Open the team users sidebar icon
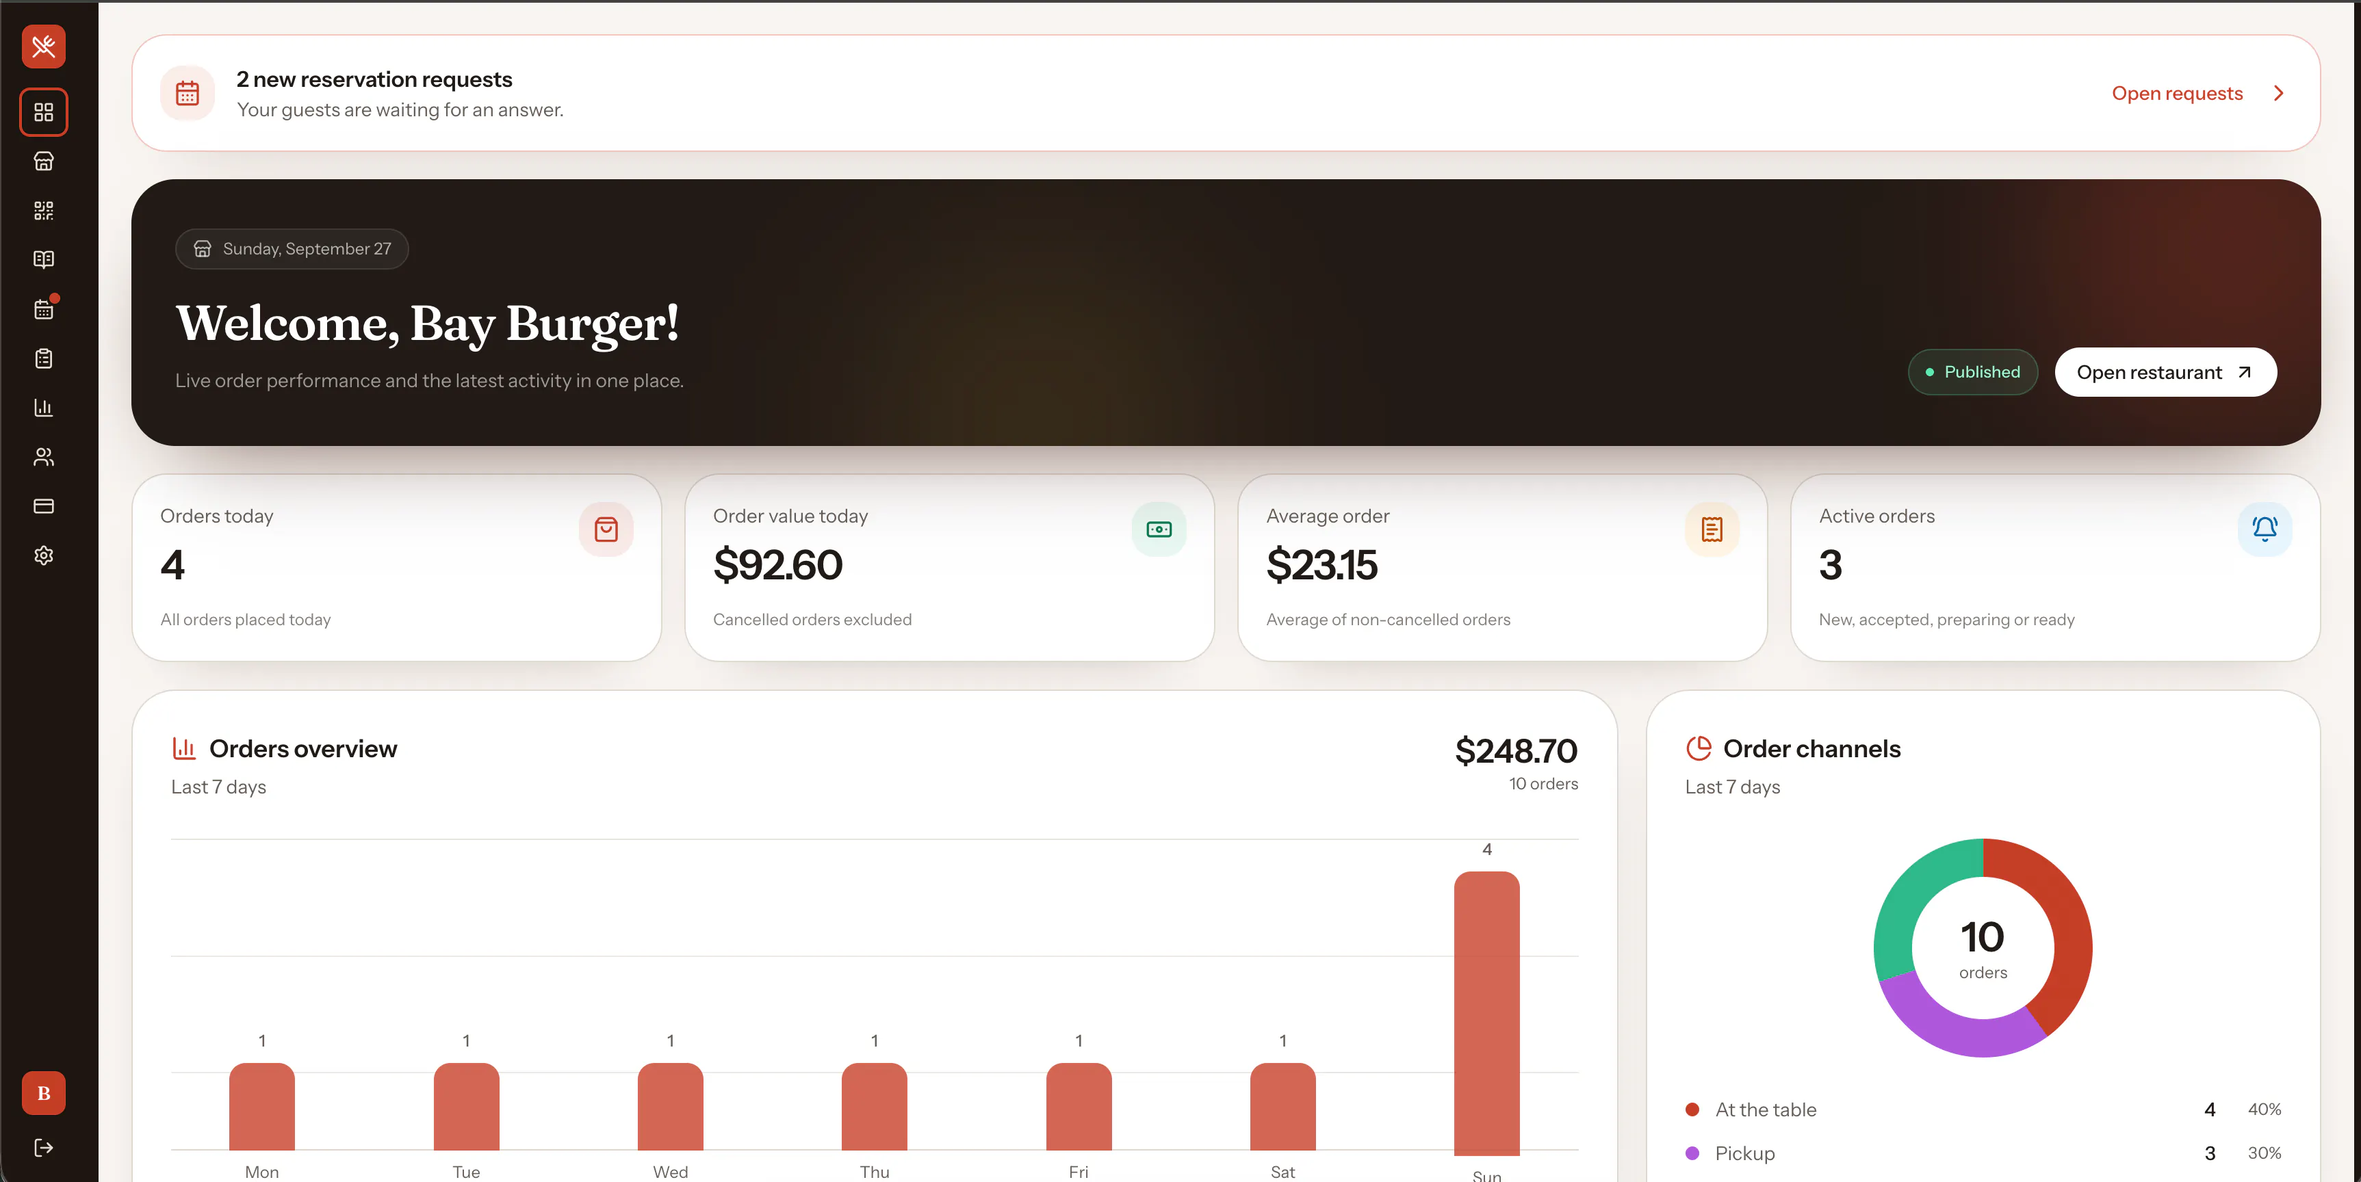The height and width of the screenshot is (1182, 2361). (x=43, y=457)
